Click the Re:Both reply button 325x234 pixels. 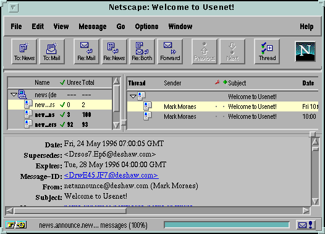coord(142,51)
